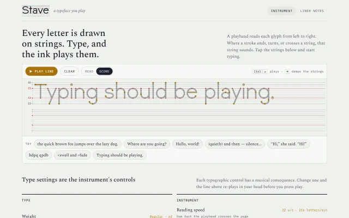
Task: Switch view mode to Score
Action: [x=104, y=71]
